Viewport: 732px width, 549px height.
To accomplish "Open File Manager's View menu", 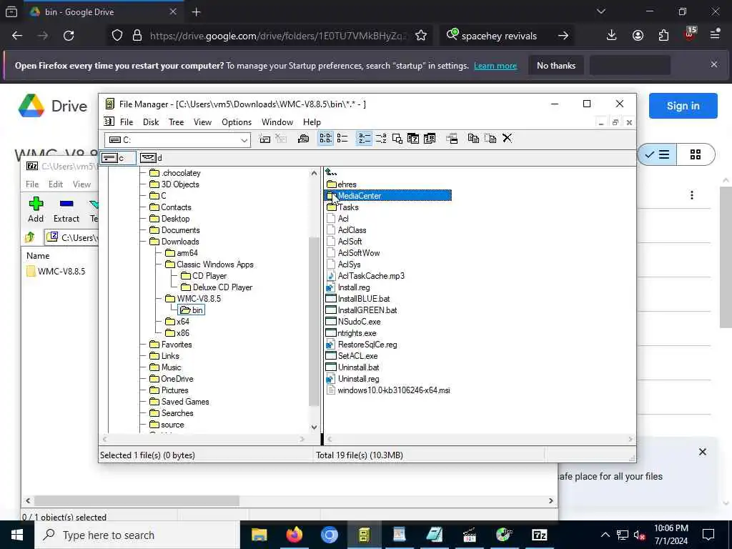I will click(x=202, y=122).
